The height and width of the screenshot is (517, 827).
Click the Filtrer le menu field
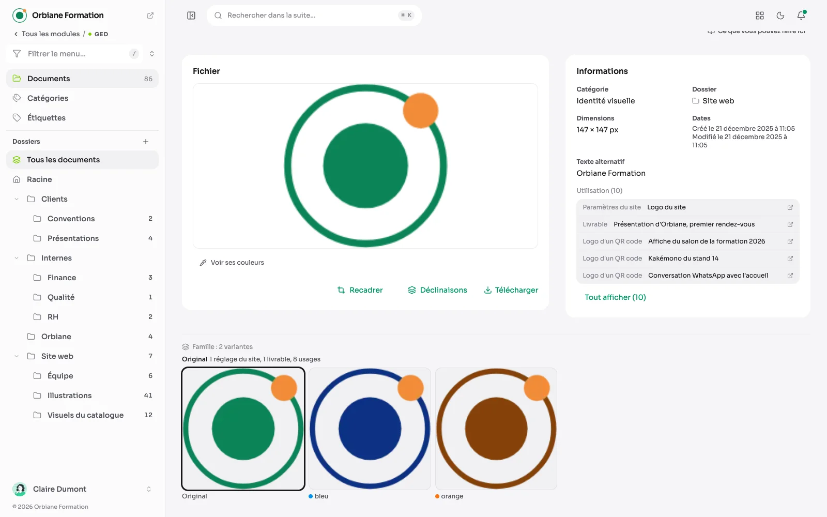click(x=75, y=54)
